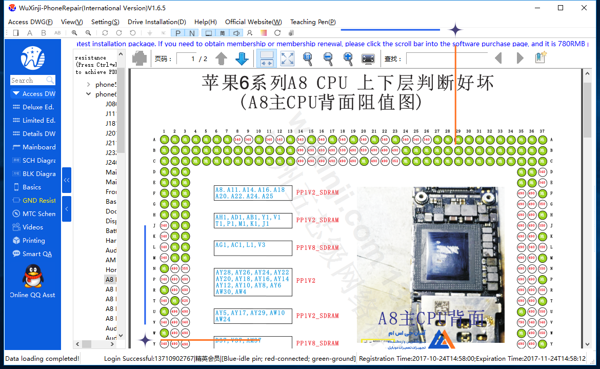600x369 pixels.
Task: Click zoom in magnifier in top toolbar
Action: [74, 33]
